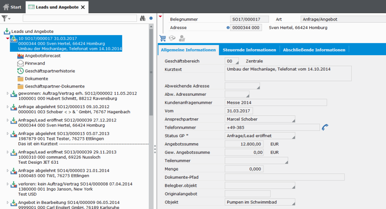Open the Teilenummer dropdown
This screenshot has height=209, width=386.
[286, 162]
